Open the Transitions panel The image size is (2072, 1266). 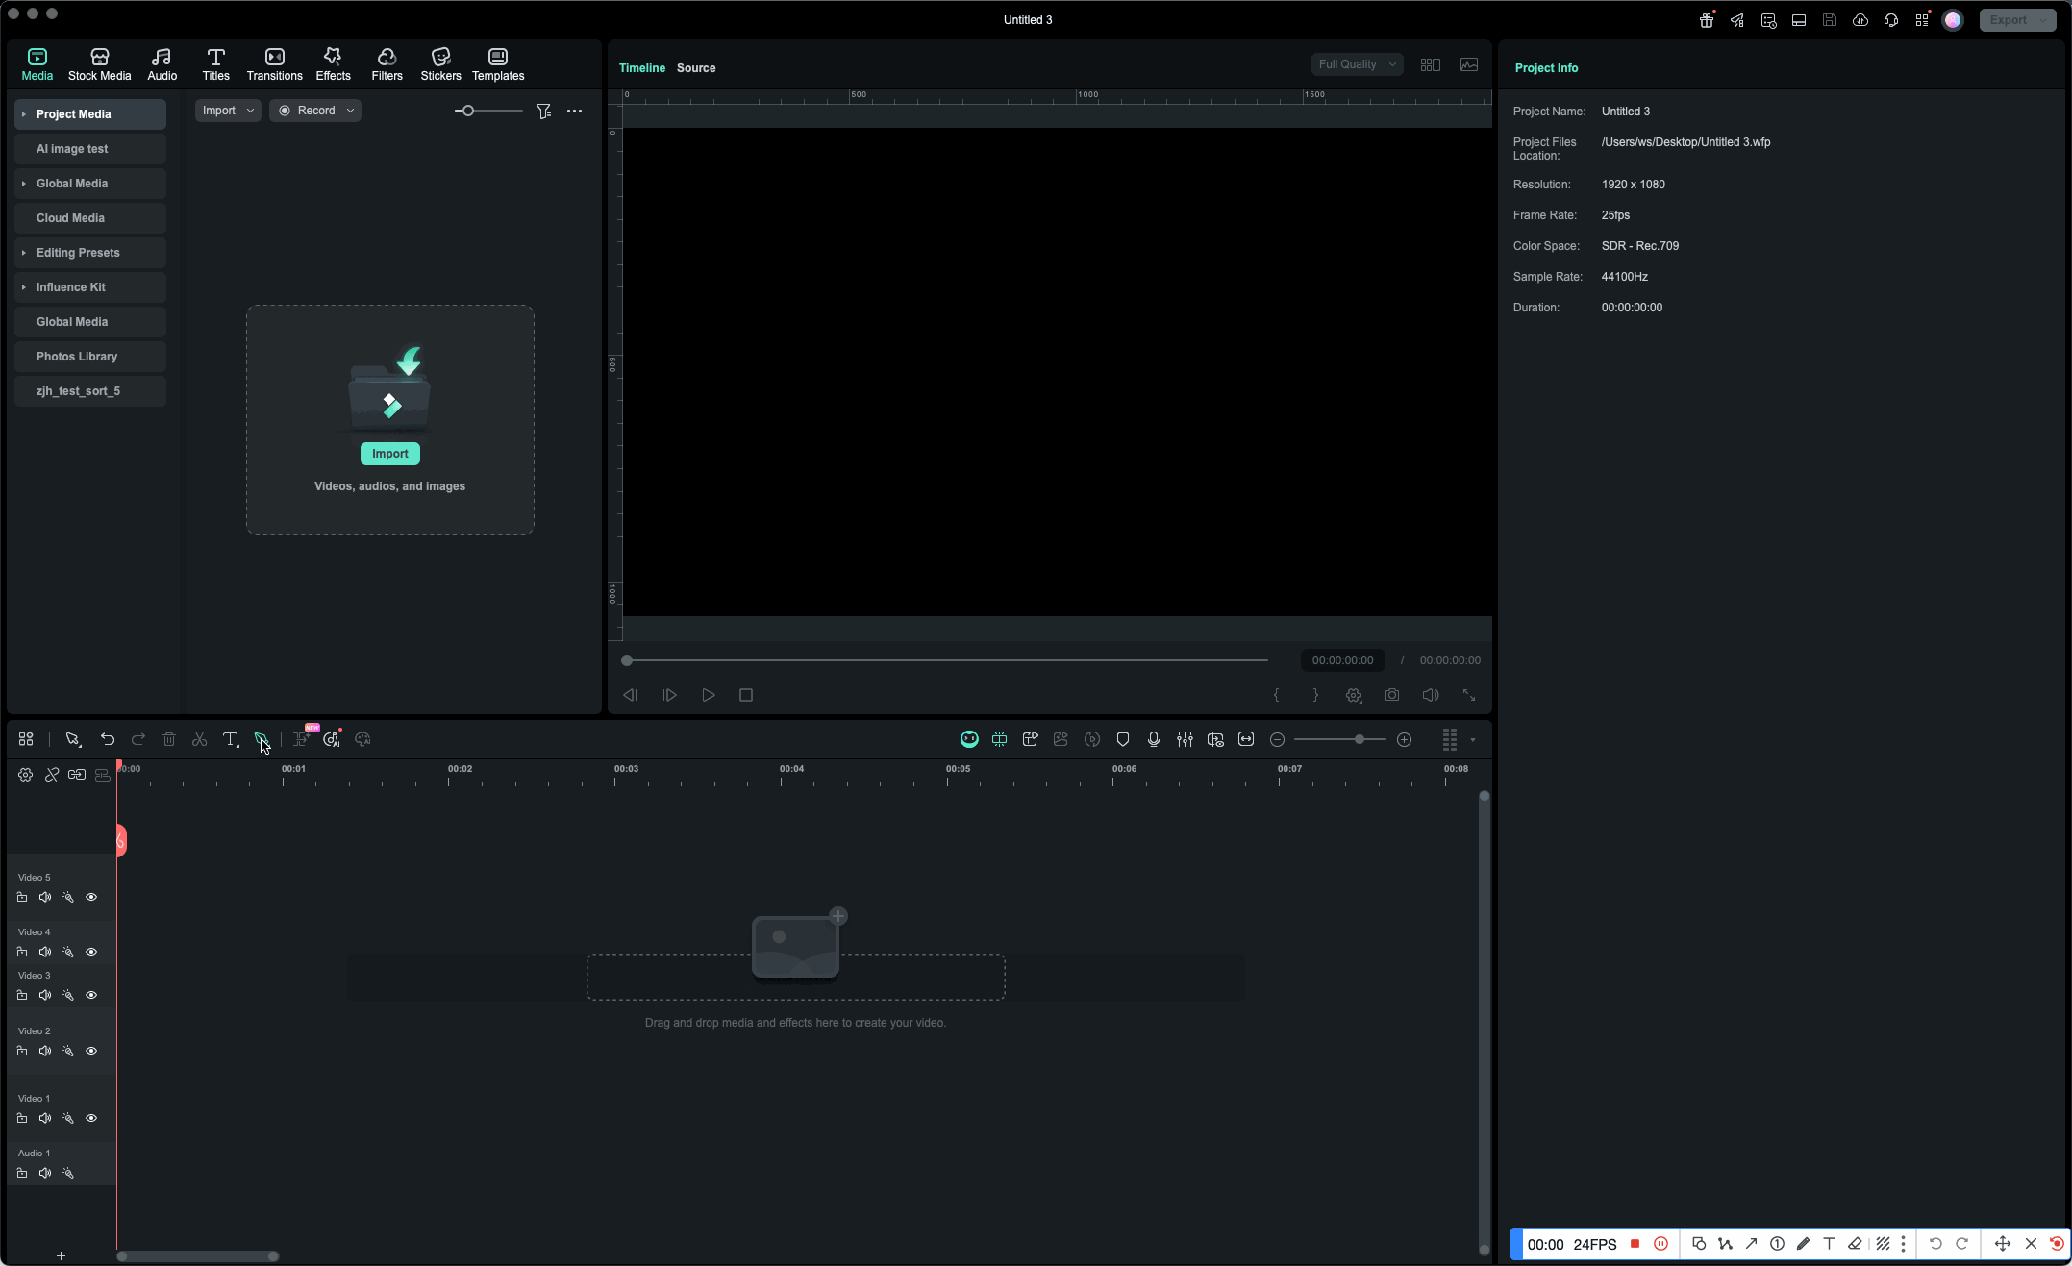(274, 64)
